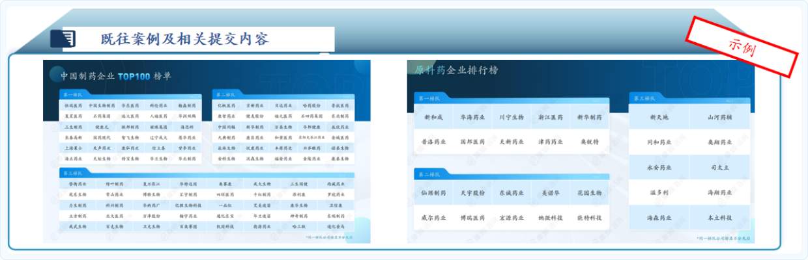Select the 既往案例及相关提交内容 heading
Screen dimensions: 808x260
coord(184,38)
